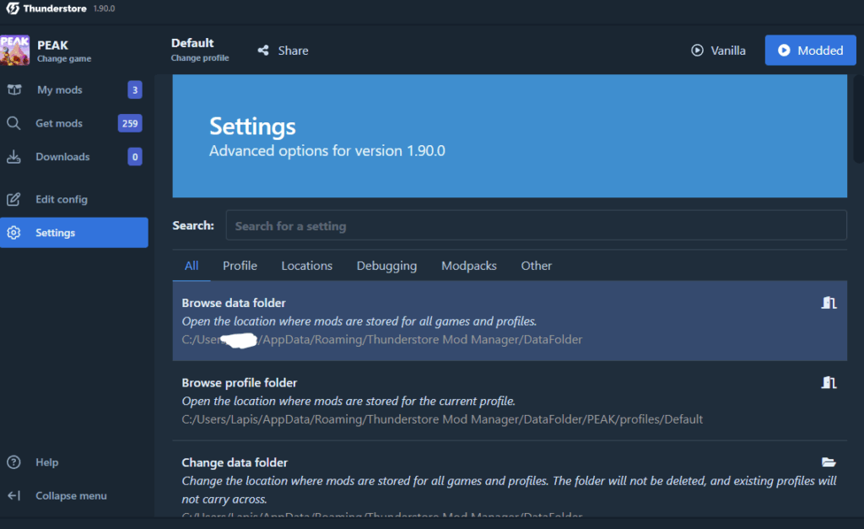Click the Browse profile folder title
This screenshot has width=864, height=529.
239,383
